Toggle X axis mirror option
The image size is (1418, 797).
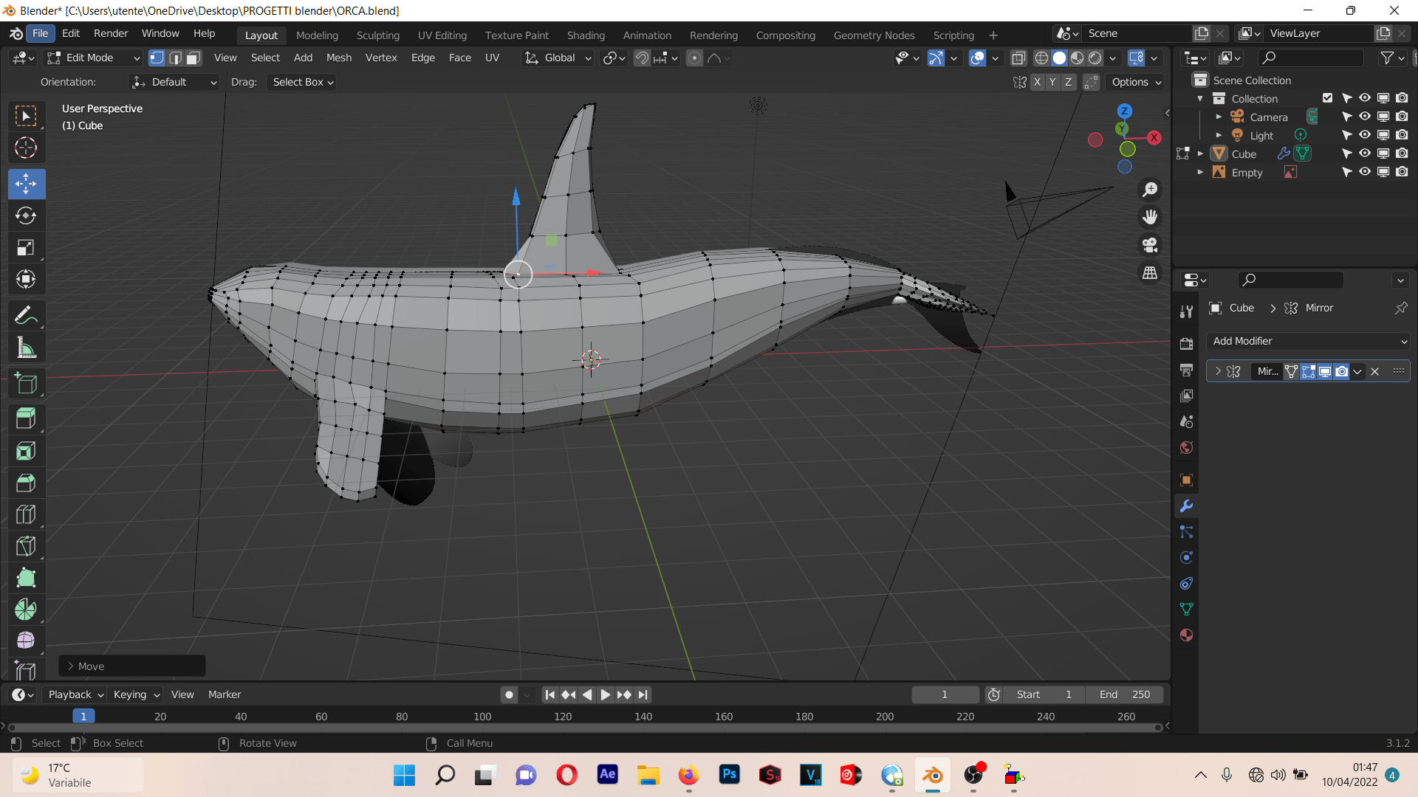[x=1037, y=82]
